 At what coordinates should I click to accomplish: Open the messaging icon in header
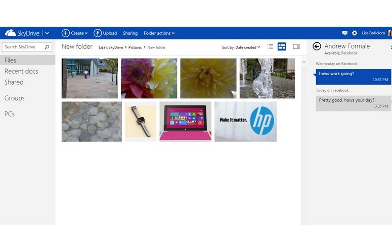click(x=345, y=33)
